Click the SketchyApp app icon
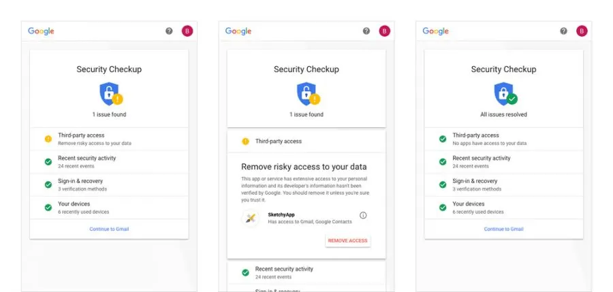Image resolution: width=613 pixels, height=292 pixels. pyautogui.click(x=251, y=218)
